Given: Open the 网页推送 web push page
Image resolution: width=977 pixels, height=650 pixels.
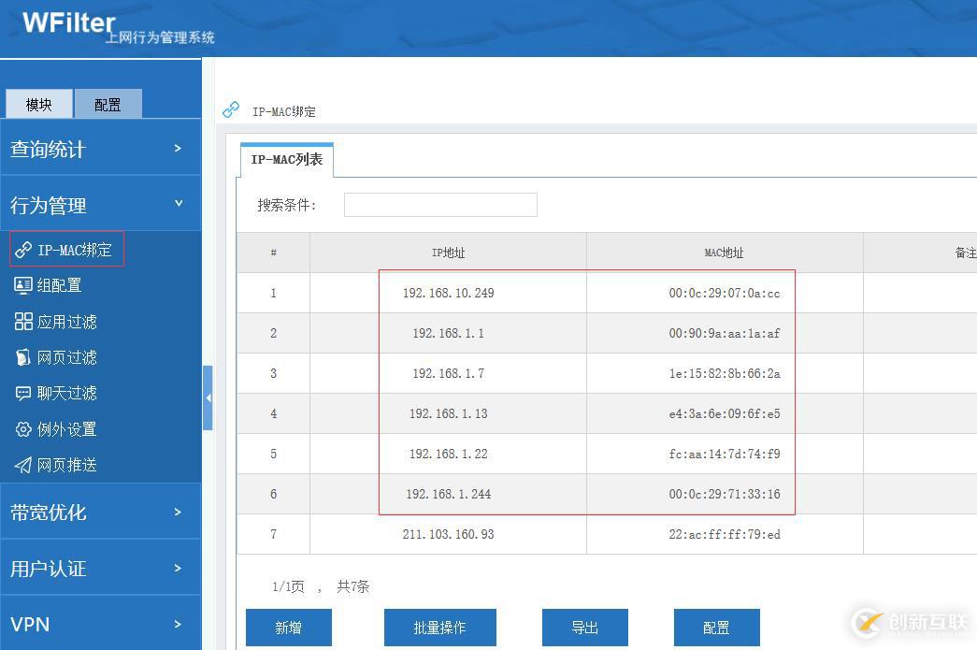Looking at the screenshot, I should point(66,465).
